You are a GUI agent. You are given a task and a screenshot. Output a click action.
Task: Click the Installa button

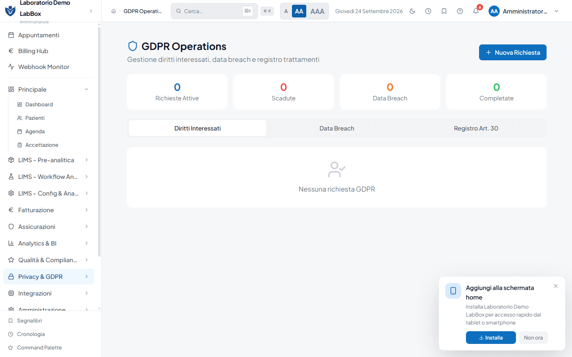pos(491,338)
